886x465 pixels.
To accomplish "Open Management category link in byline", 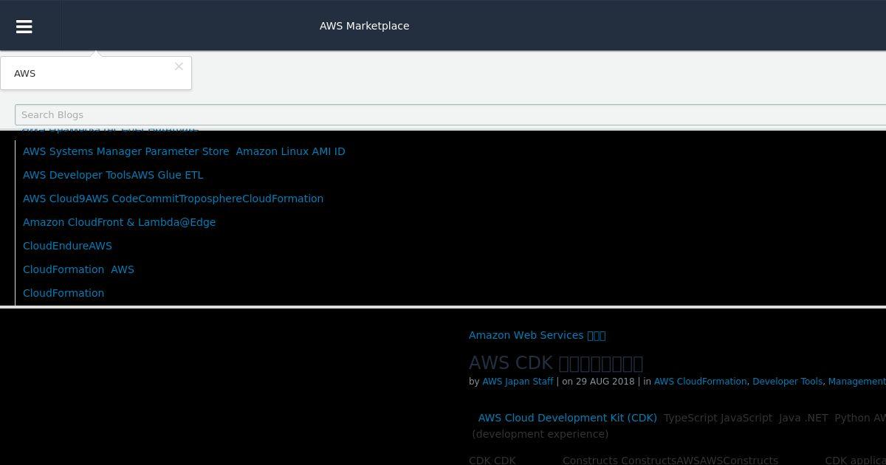I will coord(857,382).
